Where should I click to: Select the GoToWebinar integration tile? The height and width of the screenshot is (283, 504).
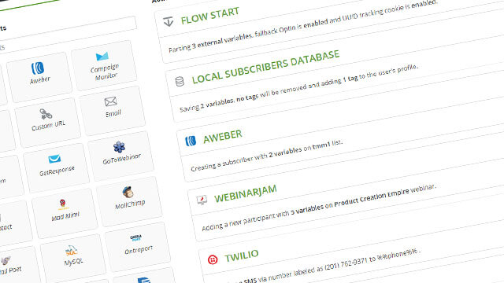(x=120, y=156)
